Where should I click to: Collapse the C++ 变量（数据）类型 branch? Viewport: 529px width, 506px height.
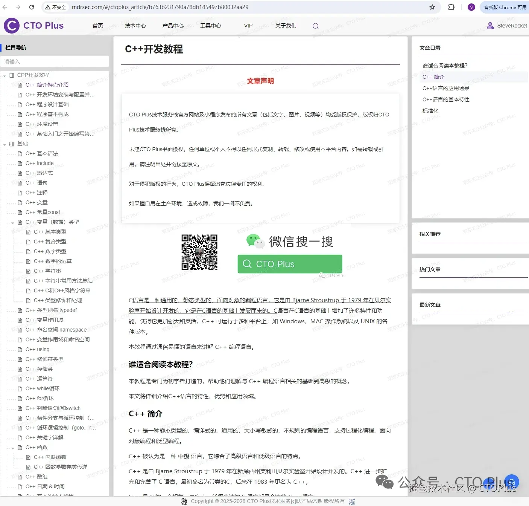coord(13,222)
